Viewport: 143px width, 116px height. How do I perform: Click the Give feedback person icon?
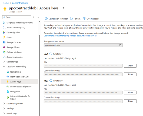pos(84,19)
